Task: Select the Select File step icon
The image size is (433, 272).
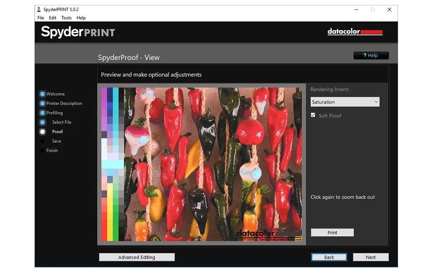Action: tap(43, 122)
